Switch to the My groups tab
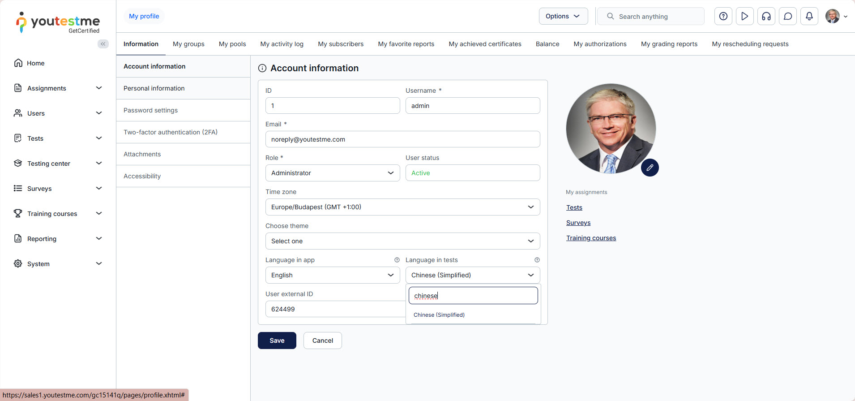 (x=188, y=44)
